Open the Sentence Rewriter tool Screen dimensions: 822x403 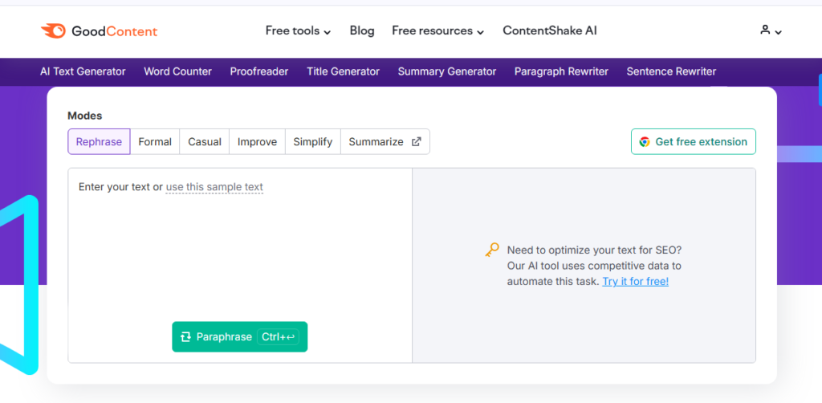click(671, 71)
